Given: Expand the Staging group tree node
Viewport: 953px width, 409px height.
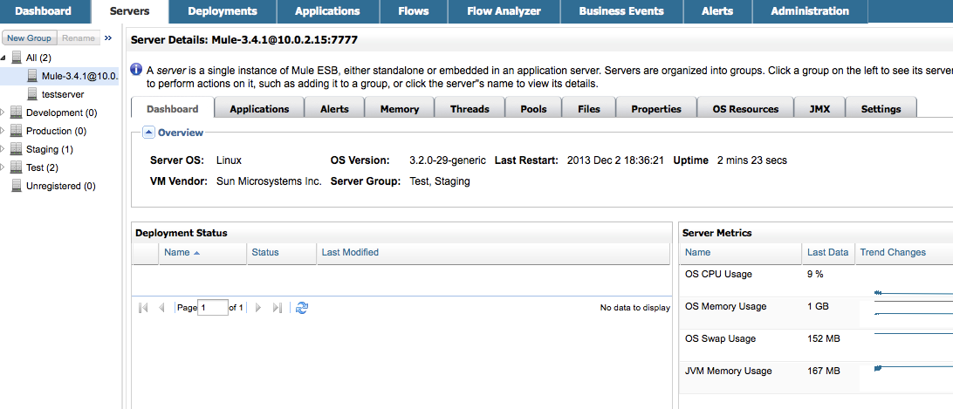Looking at the screenshot, I should click(4, 149).
